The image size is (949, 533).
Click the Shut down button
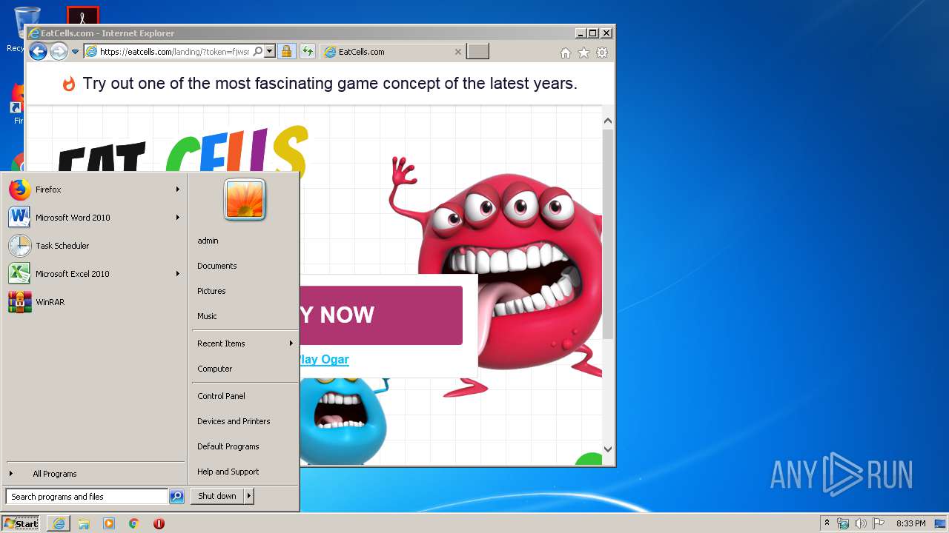point(217,496)
